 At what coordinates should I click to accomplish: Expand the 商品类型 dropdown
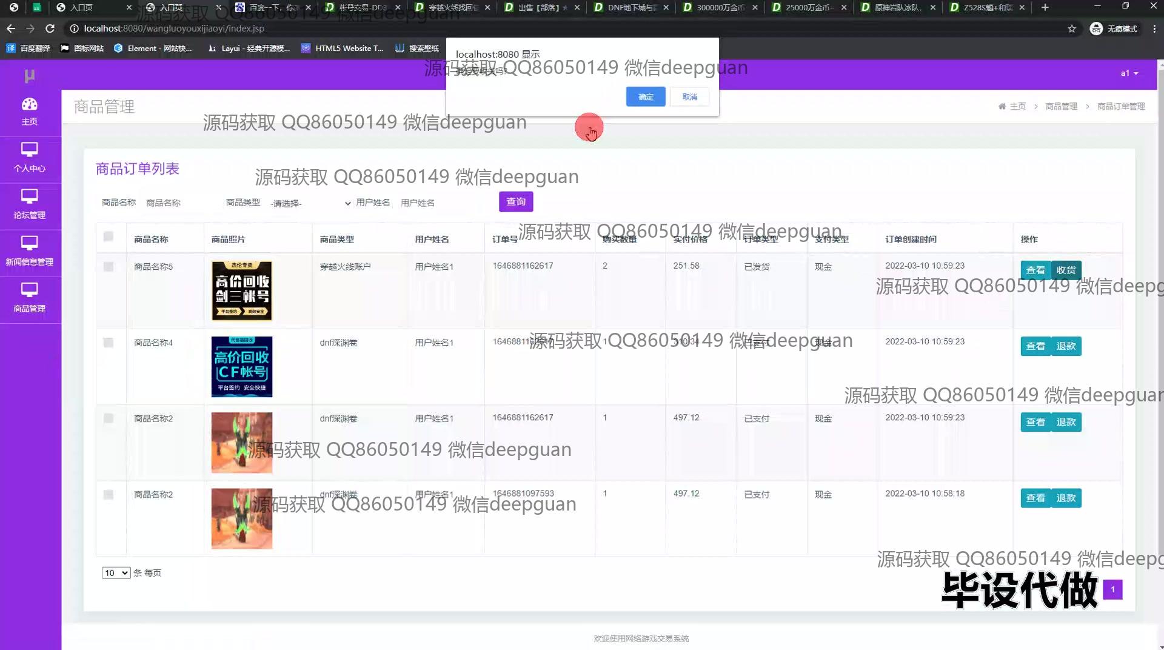tap(310, 203)
